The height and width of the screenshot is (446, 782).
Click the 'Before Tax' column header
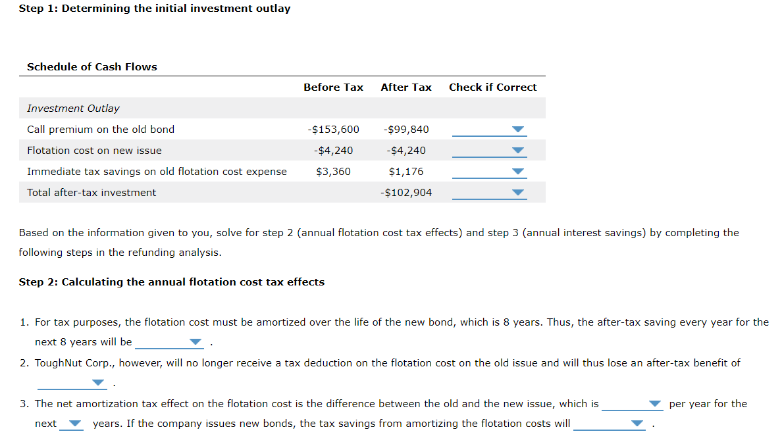(333, 87)
